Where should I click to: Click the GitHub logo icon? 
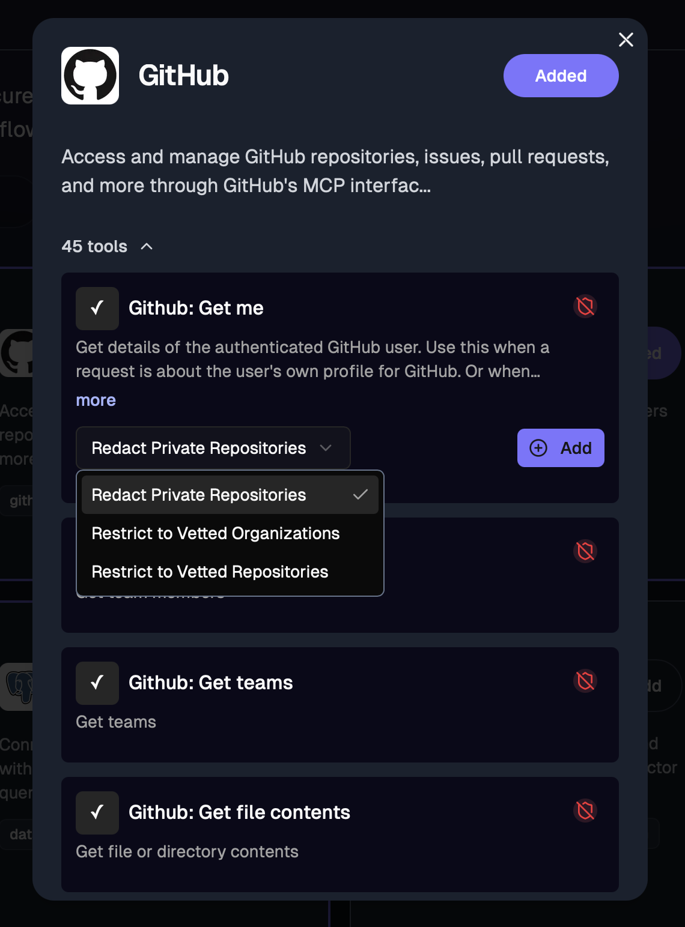coord(90,75)
